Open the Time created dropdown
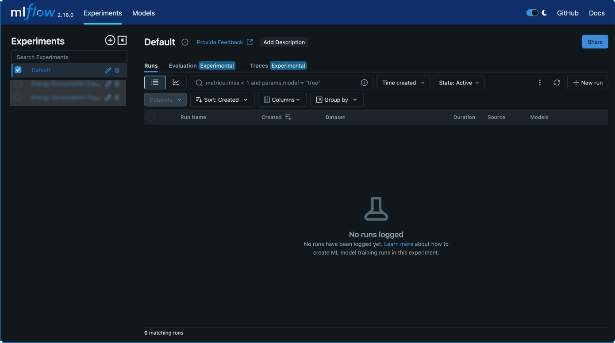Screen dimensions: 615x343 click(x=403, y=83)
